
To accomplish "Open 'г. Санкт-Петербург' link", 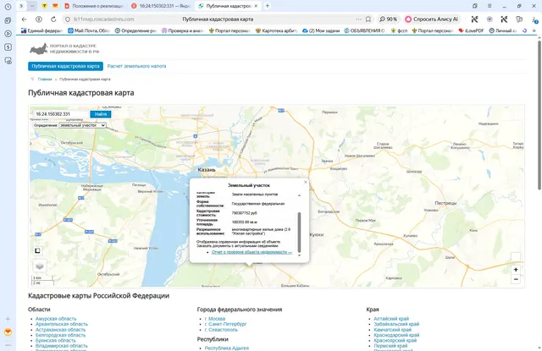I will [225, 324].
